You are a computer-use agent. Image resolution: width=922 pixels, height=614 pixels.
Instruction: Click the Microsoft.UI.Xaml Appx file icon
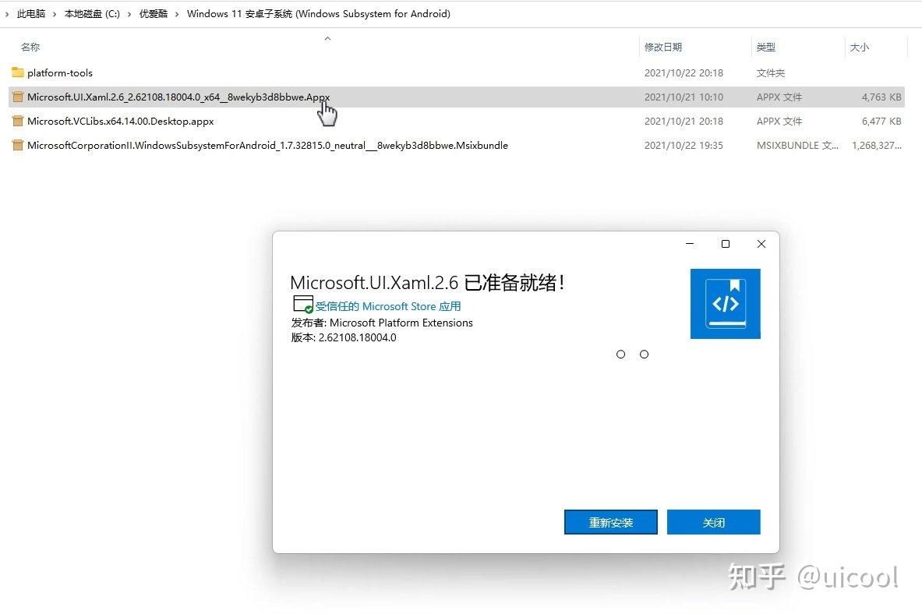pos(17,97)
